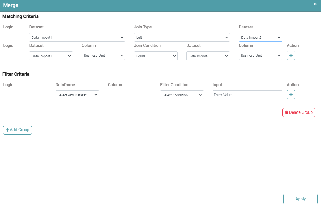Open the Join Type dropdown showing Left
This screenshot has height=208, width=321.
pos(182,37)
